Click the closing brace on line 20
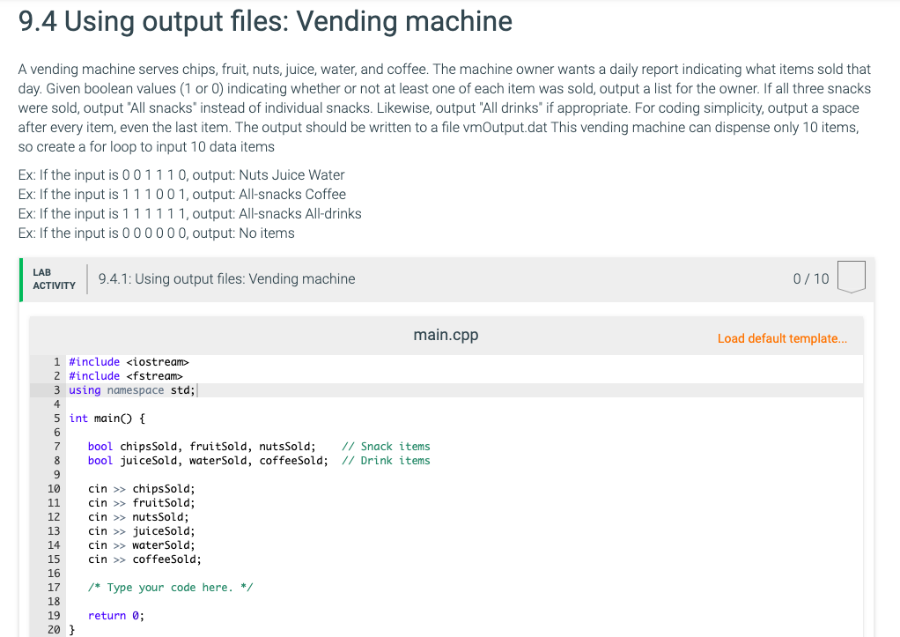 pos(72,629)
